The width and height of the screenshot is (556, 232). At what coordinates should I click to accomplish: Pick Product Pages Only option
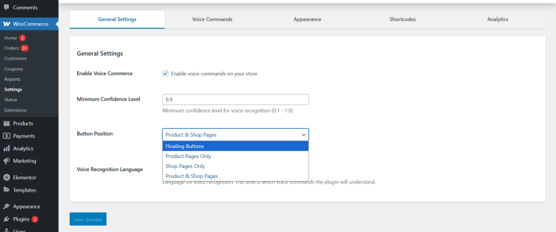[236, 156]
